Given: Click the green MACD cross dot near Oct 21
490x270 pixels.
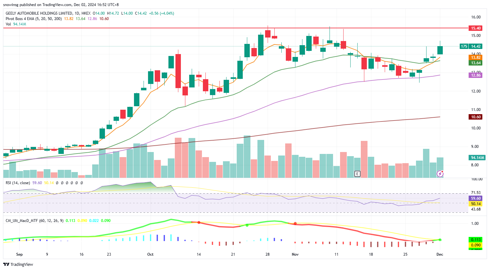Looking at the screenshot, I should pos(247,225).
